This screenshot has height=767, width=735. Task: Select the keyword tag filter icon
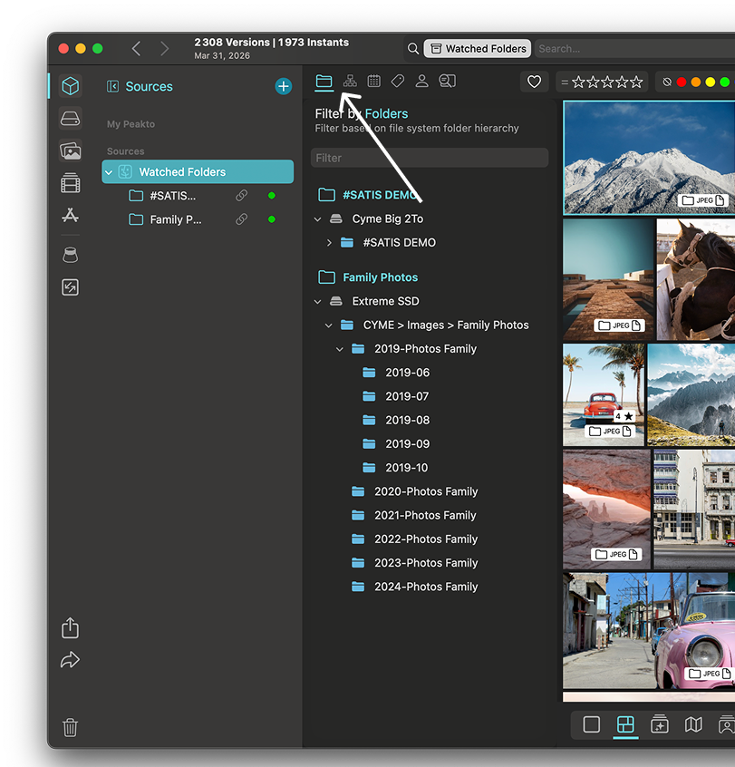(x=397, y=82)
